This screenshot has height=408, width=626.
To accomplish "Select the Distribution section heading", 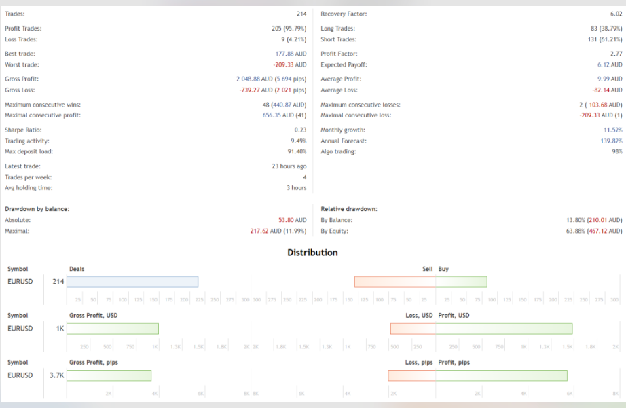I will click(x=312, y=253).
